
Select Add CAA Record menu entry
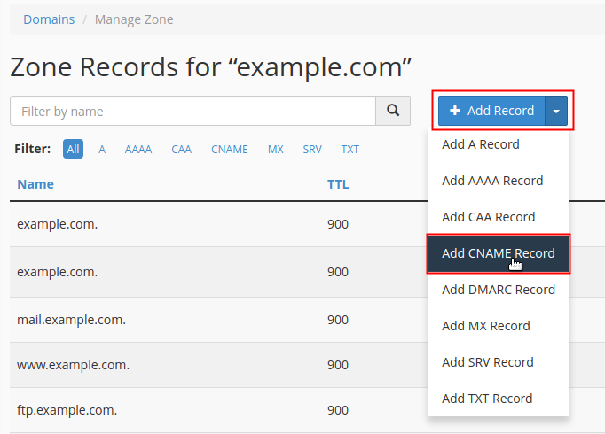489,217
